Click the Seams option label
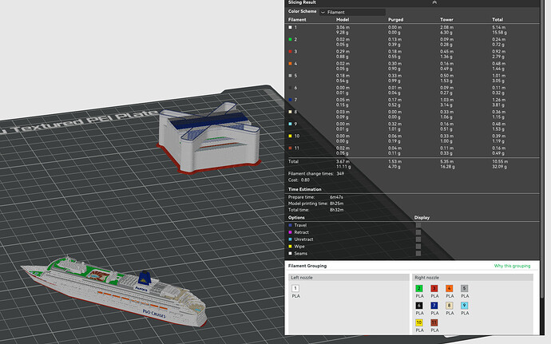Image resolution: width=551 pixels, height=344 pixels. tap(301, 253)
